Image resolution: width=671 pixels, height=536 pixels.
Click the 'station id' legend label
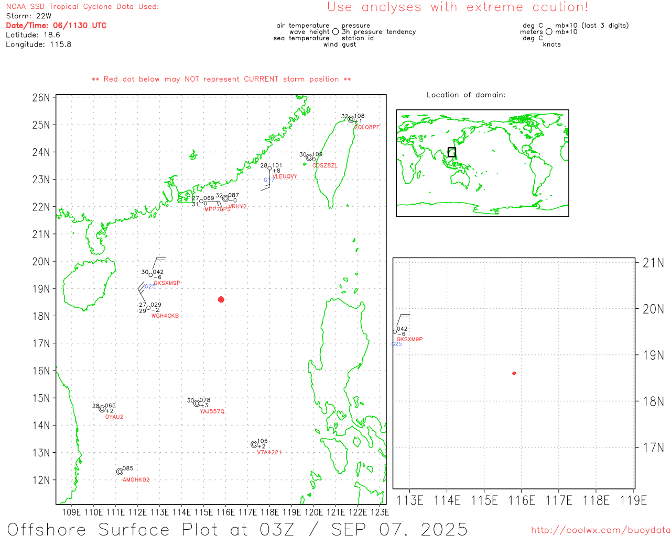coord(358,38)
